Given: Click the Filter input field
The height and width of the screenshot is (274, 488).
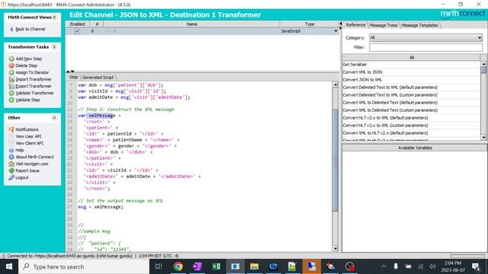Looking at the screenshot, I should 425,47.
